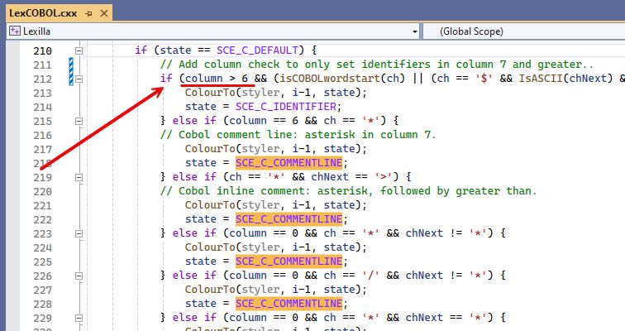Click highlighted SCE_C_COMMENTLINE on line 228
The width and height of the screenshot is (625, 331).
pos(289,304)
